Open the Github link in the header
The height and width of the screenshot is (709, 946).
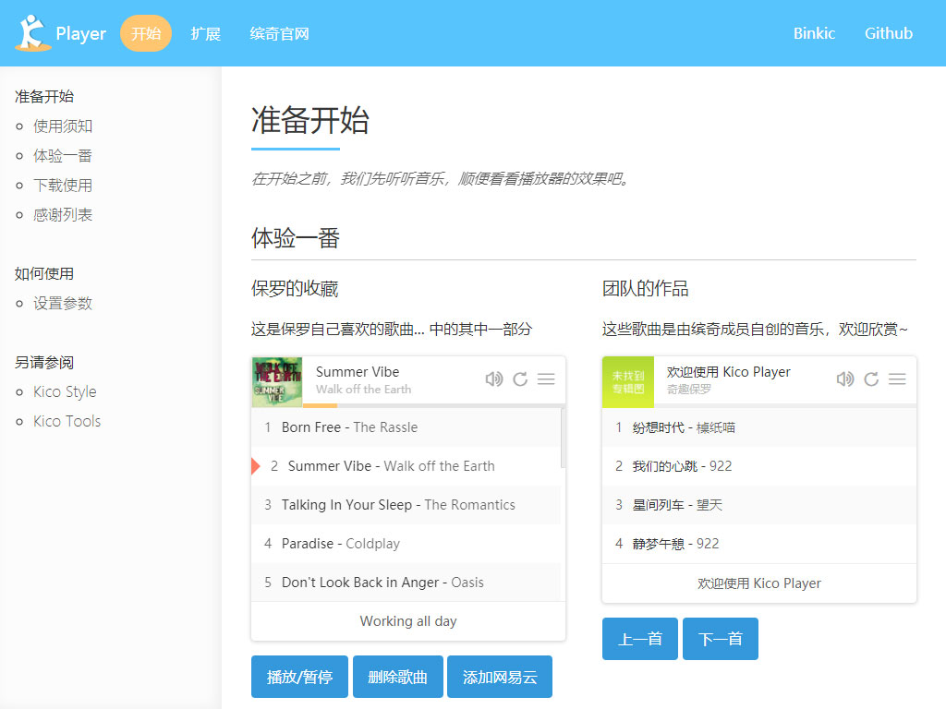tap(888, 34)
